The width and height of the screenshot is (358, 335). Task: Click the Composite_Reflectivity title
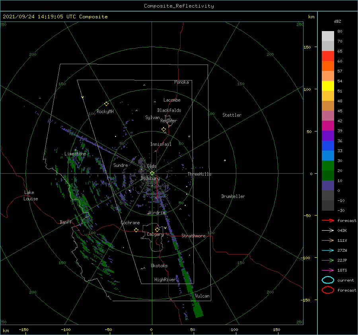179,6
